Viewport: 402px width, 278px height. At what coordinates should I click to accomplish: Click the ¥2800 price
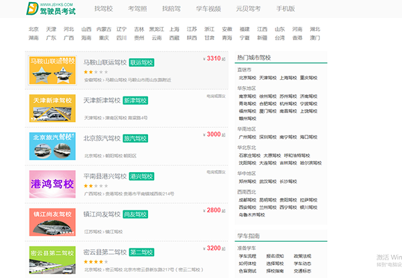tap(214, 210)
